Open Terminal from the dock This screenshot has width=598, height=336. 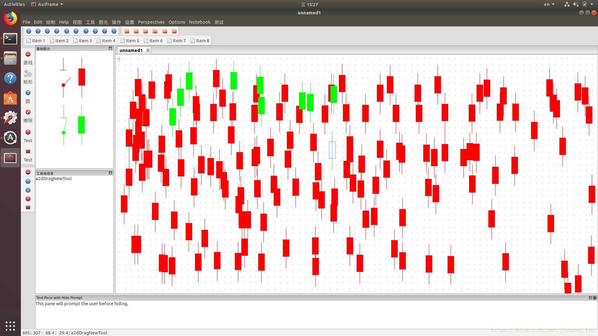10,39
